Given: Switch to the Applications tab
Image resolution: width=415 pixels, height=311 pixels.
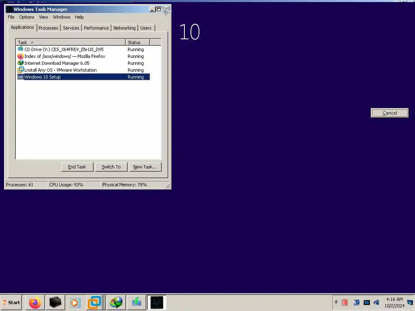Looking at the screenshot, I should click(22, 27).
